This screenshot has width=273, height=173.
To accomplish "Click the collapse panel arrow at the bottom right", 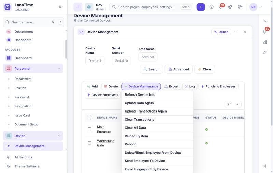I will pyautogui.click(x=265, y=166).
